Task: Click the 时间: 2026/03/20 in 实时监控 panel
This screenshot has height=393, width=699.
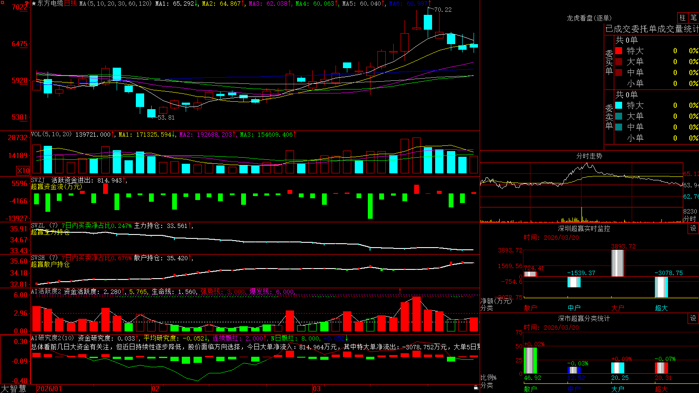Action: point(551,238)
